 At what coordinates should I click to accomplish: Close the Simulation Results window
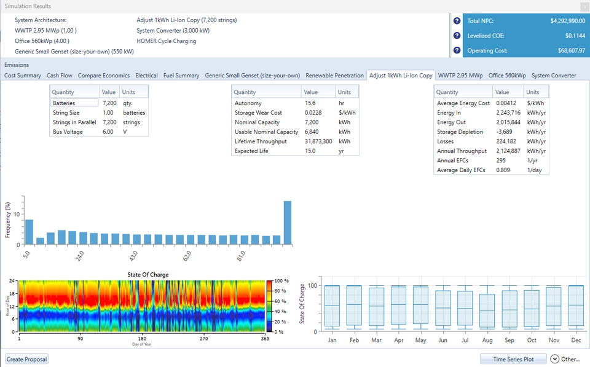[583, 6]
